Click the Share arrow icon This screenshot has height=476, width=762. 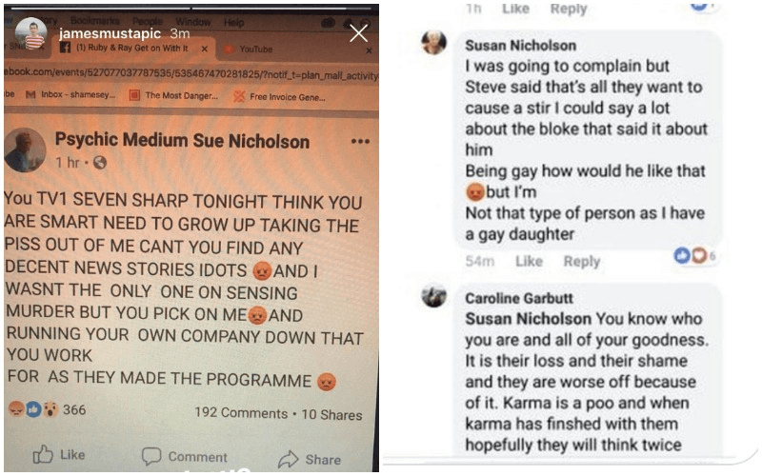pos(289,459)
